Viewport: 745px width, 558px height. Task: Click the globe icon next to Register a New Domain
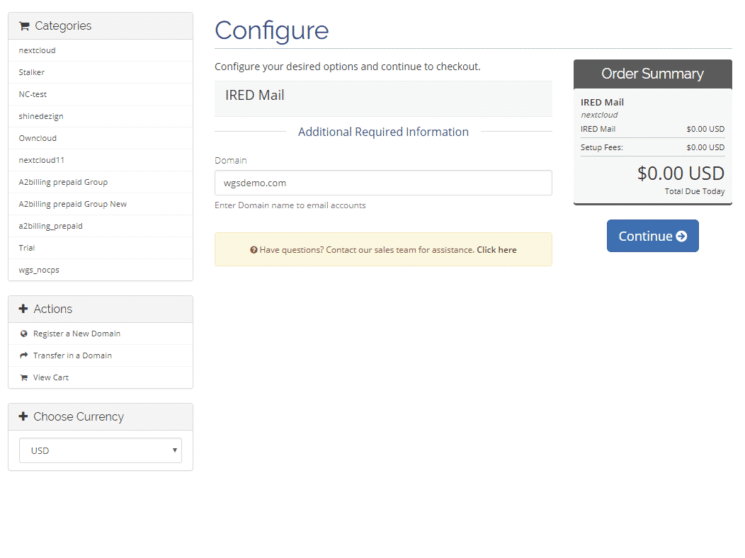click(x=23, y=333)
